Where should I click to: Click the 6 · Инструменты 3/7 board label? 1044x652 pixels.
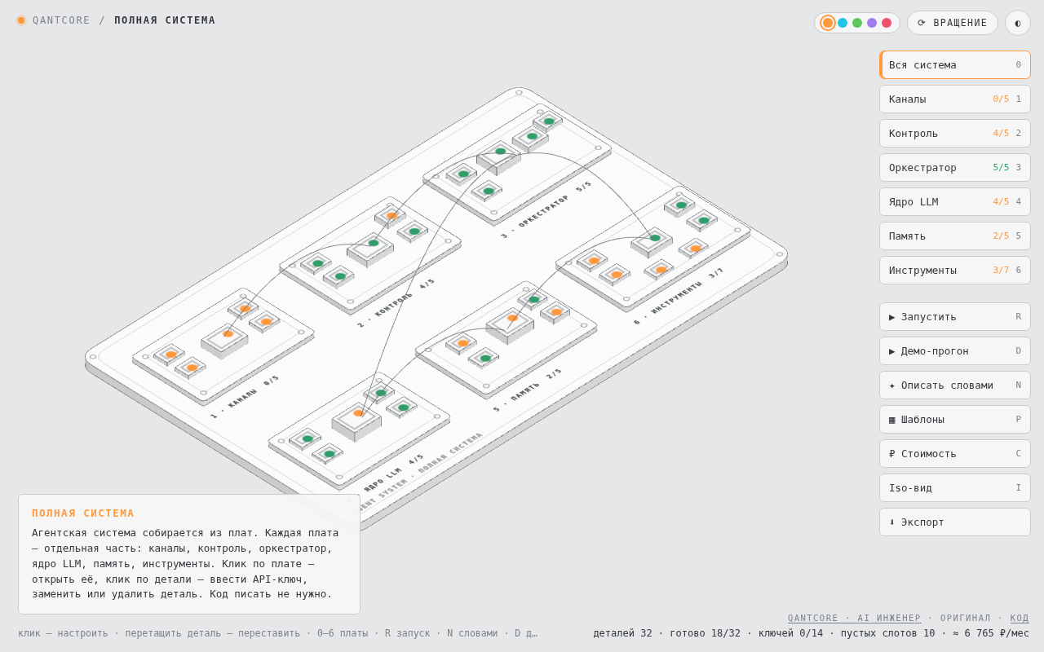(679, 296)
